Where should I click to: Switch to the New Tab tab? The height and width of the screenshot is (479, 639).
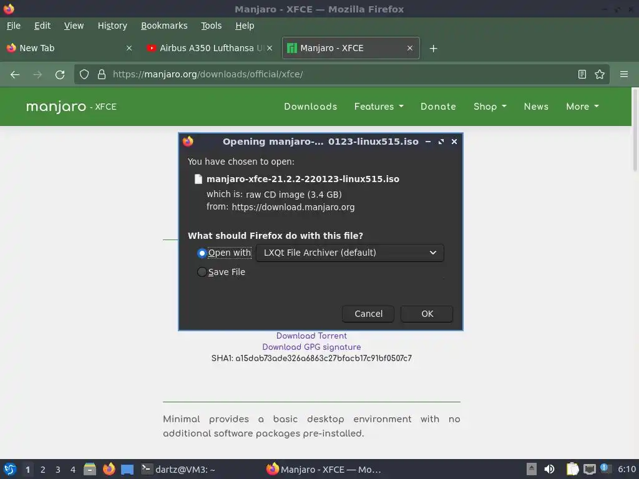tap(69, 48)
